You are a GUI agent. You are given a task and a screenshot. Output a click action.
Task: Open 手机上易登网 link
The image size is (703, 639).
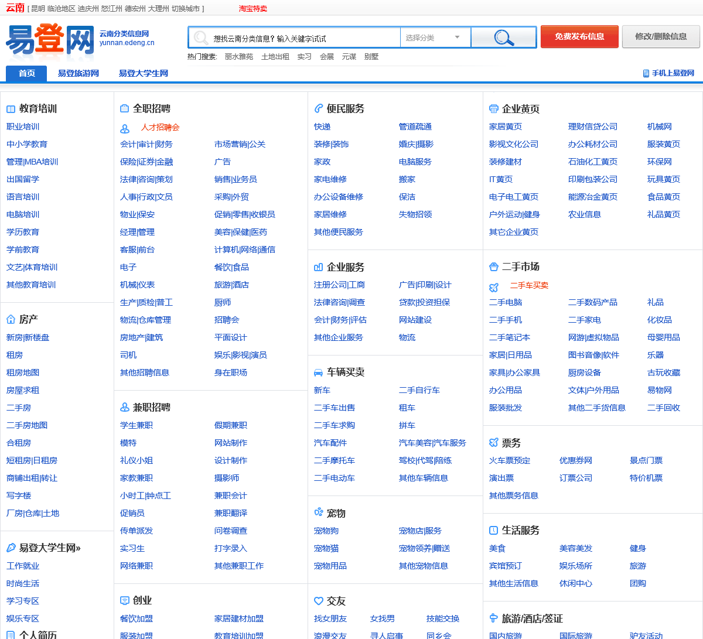coord(673,73)
